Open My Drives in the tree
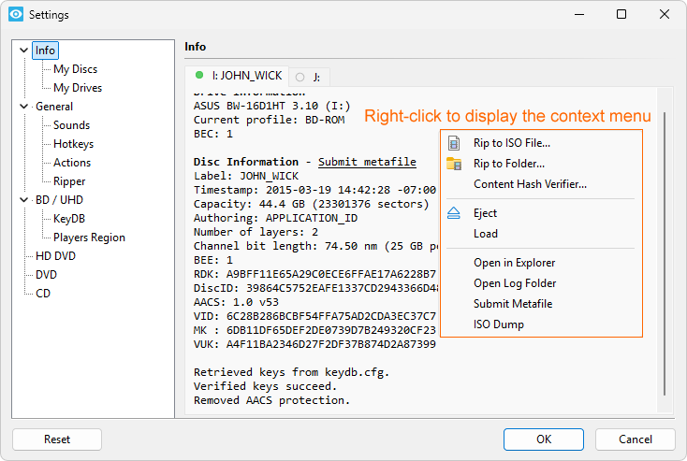Screen dimensions: 687x461 [78, 88]
